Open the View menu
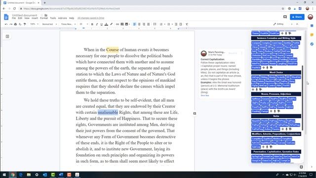316x178 pixels. coord(27,18)
